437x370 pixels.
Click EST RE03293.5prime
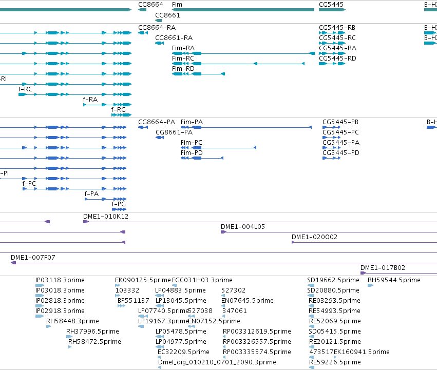coord(334,301)
